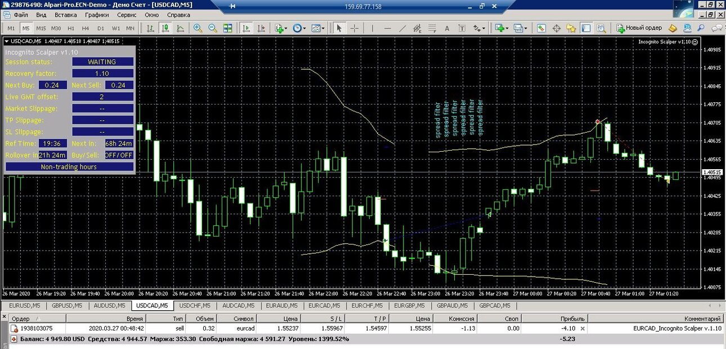This screenshot has height=349, width=726.
Task: Expand the arrows objects dropdown
Action: (x=483, y=28)
